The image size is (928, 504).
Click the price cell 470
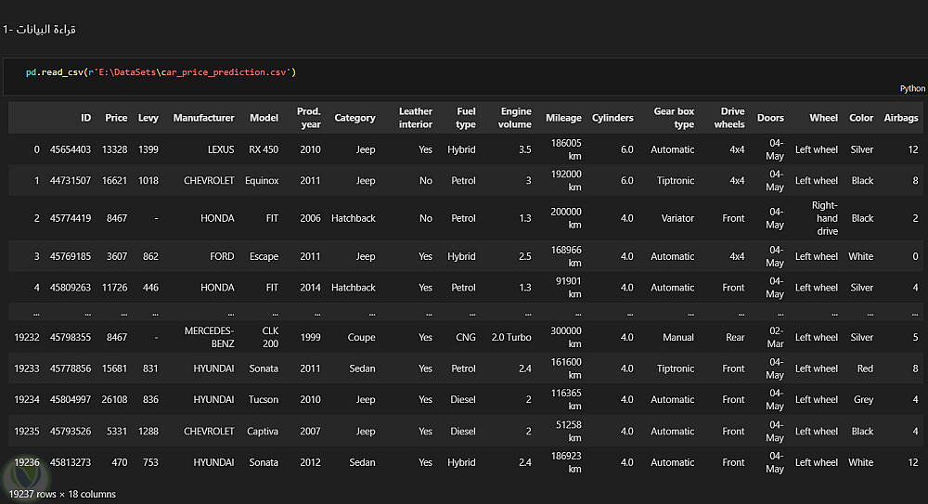(120, 462)
